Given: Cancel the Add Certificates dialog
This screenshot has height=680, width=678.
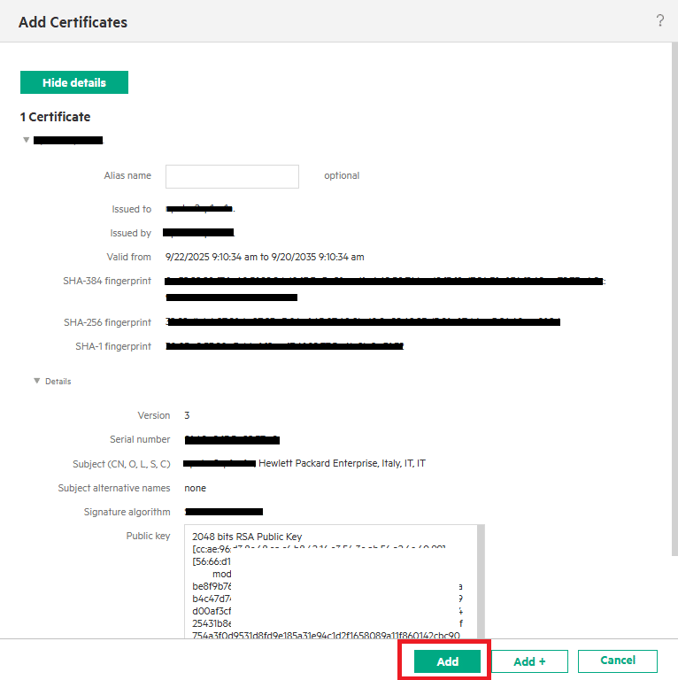Looking at the screenshot, I should pos(617,661).
